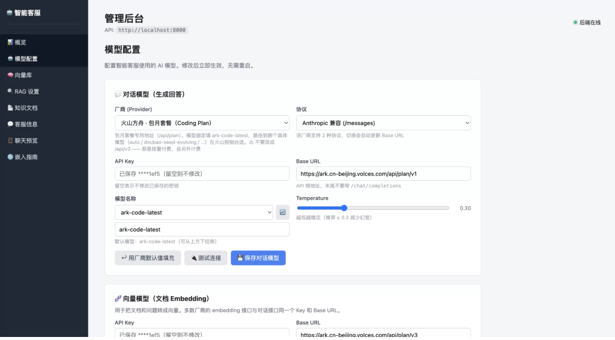Open the 厂商 (Provider) dropdown
615x340 pixels.
point(202,123)
